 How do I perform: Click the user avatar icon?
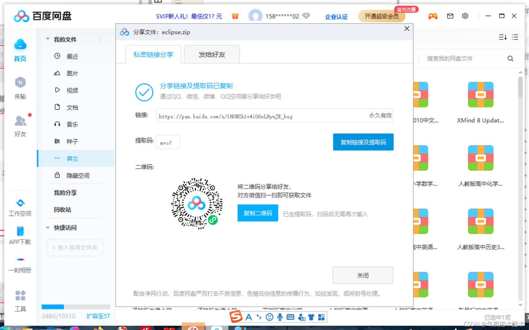click(x=255, y=16)
